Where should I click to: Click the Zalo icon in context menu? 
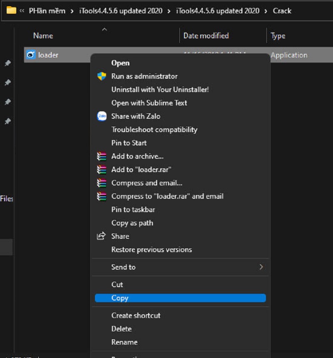[x=102, y=116]
